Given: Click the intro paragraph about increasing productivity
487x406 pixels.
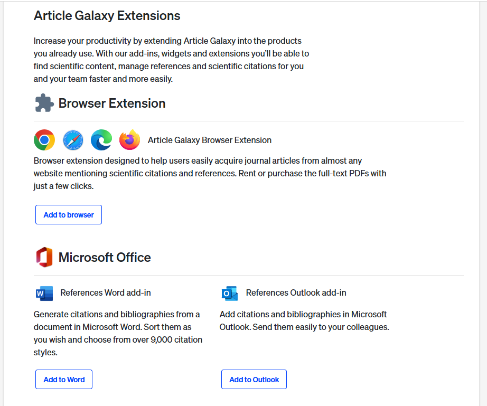Looking at the screenshot, I should [x=171, y=60].
